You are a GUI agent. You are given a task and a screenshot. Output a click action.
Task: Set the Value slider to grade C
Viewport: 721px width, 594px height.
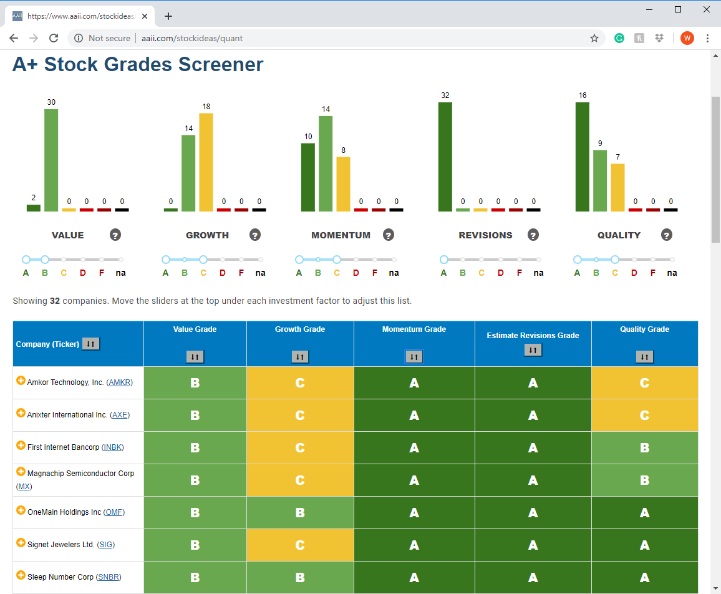64,260
